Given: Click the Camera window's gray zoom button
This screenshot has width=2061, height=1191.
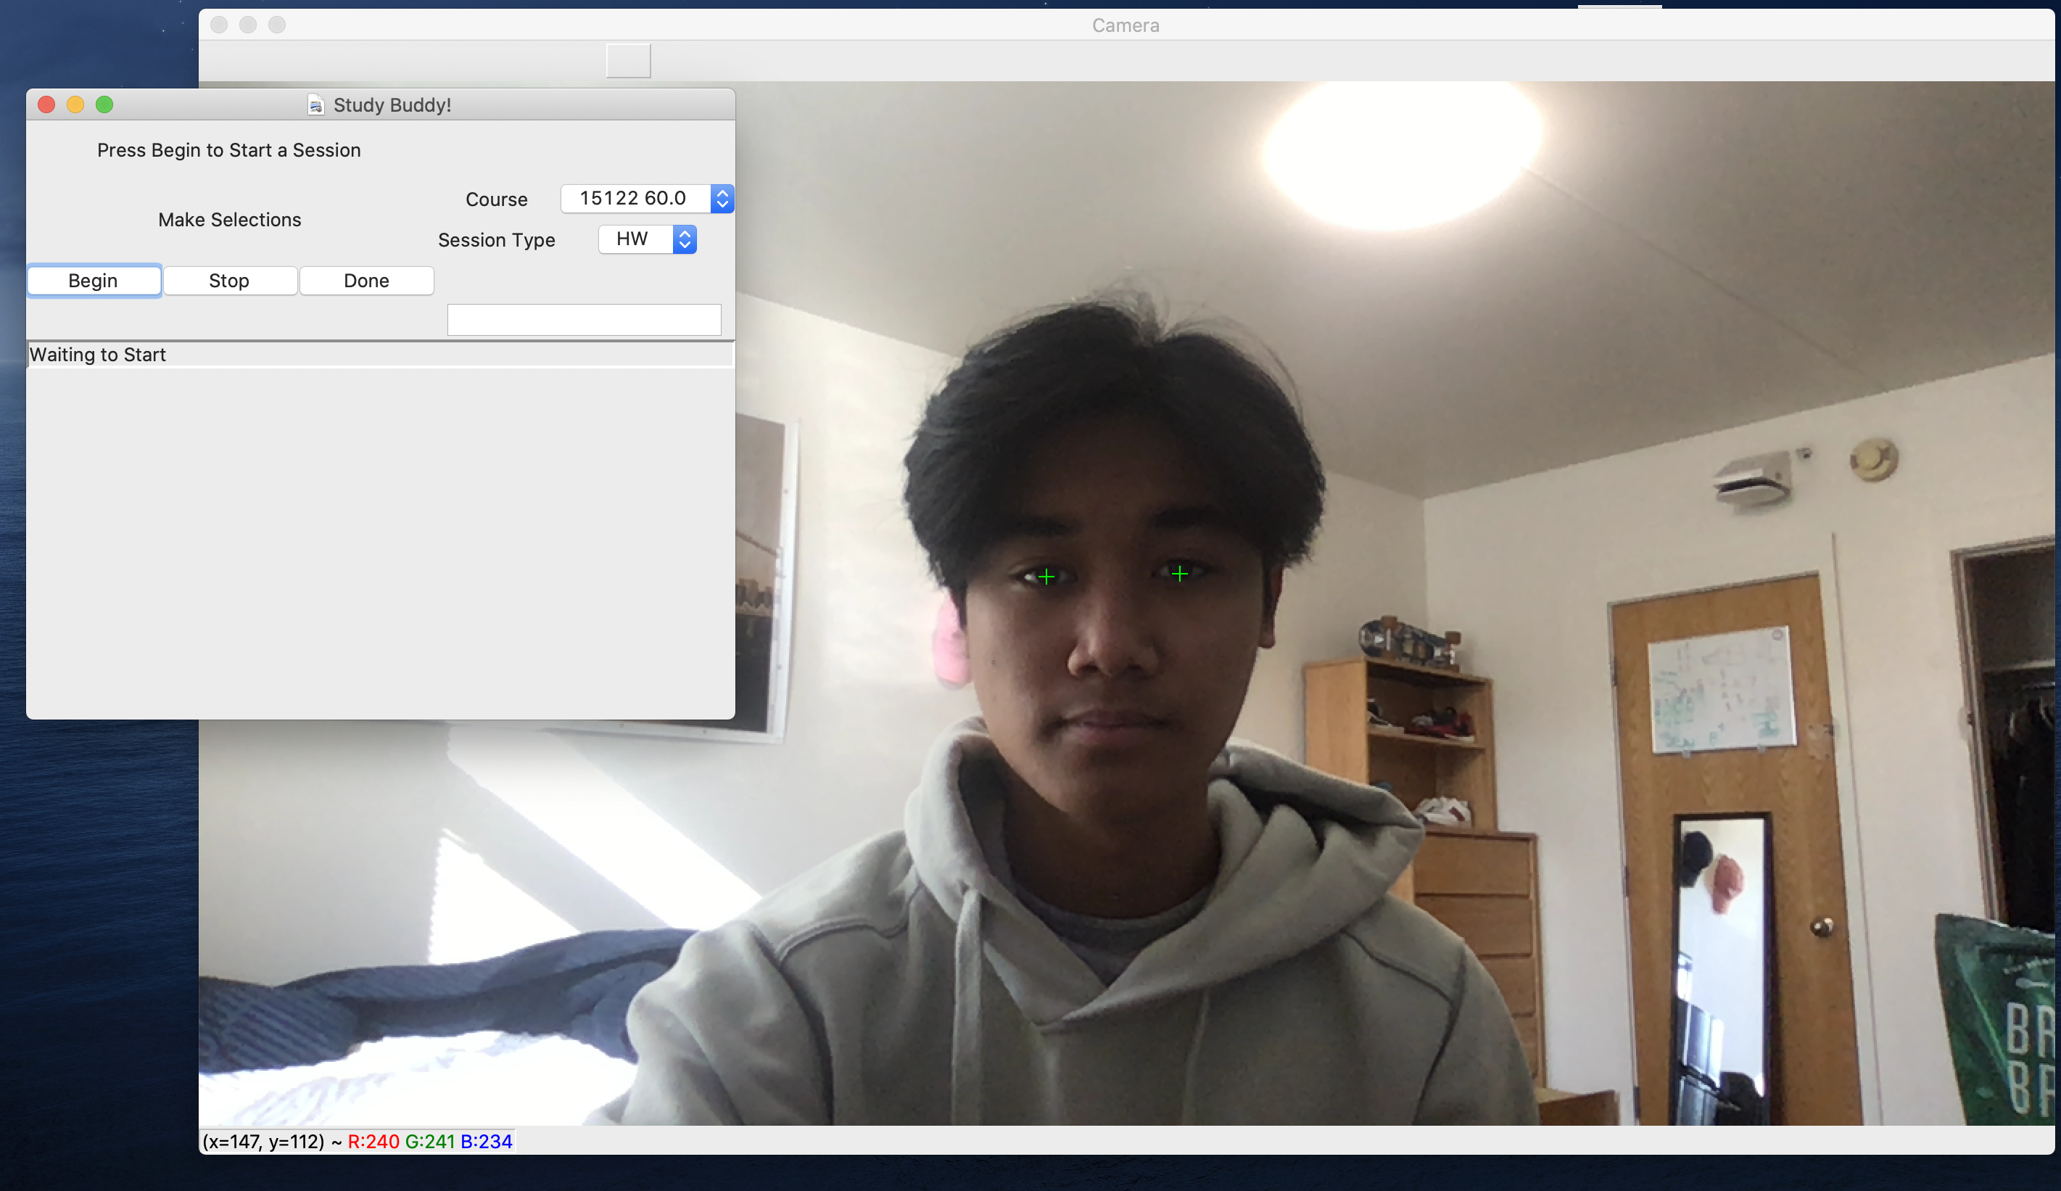Looking at the screenshot, I should coord(277,25).
